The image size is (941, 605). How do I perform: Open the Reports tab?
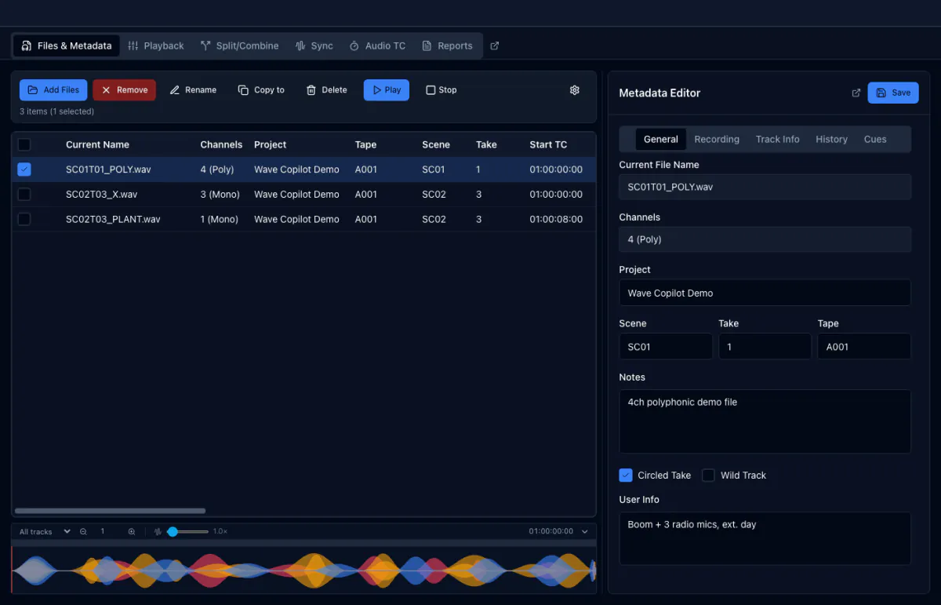[x=447, y=46]
